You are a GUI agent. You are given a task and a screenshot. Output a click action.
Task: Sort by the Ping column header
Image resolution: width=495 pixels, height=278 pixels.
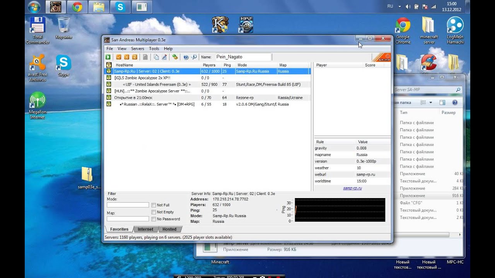pos(228,65)
